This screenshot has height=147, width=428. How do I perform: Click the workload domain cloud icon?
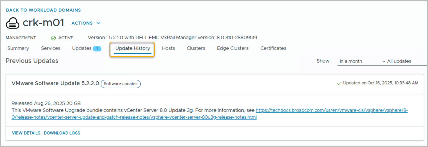point(12,23)
